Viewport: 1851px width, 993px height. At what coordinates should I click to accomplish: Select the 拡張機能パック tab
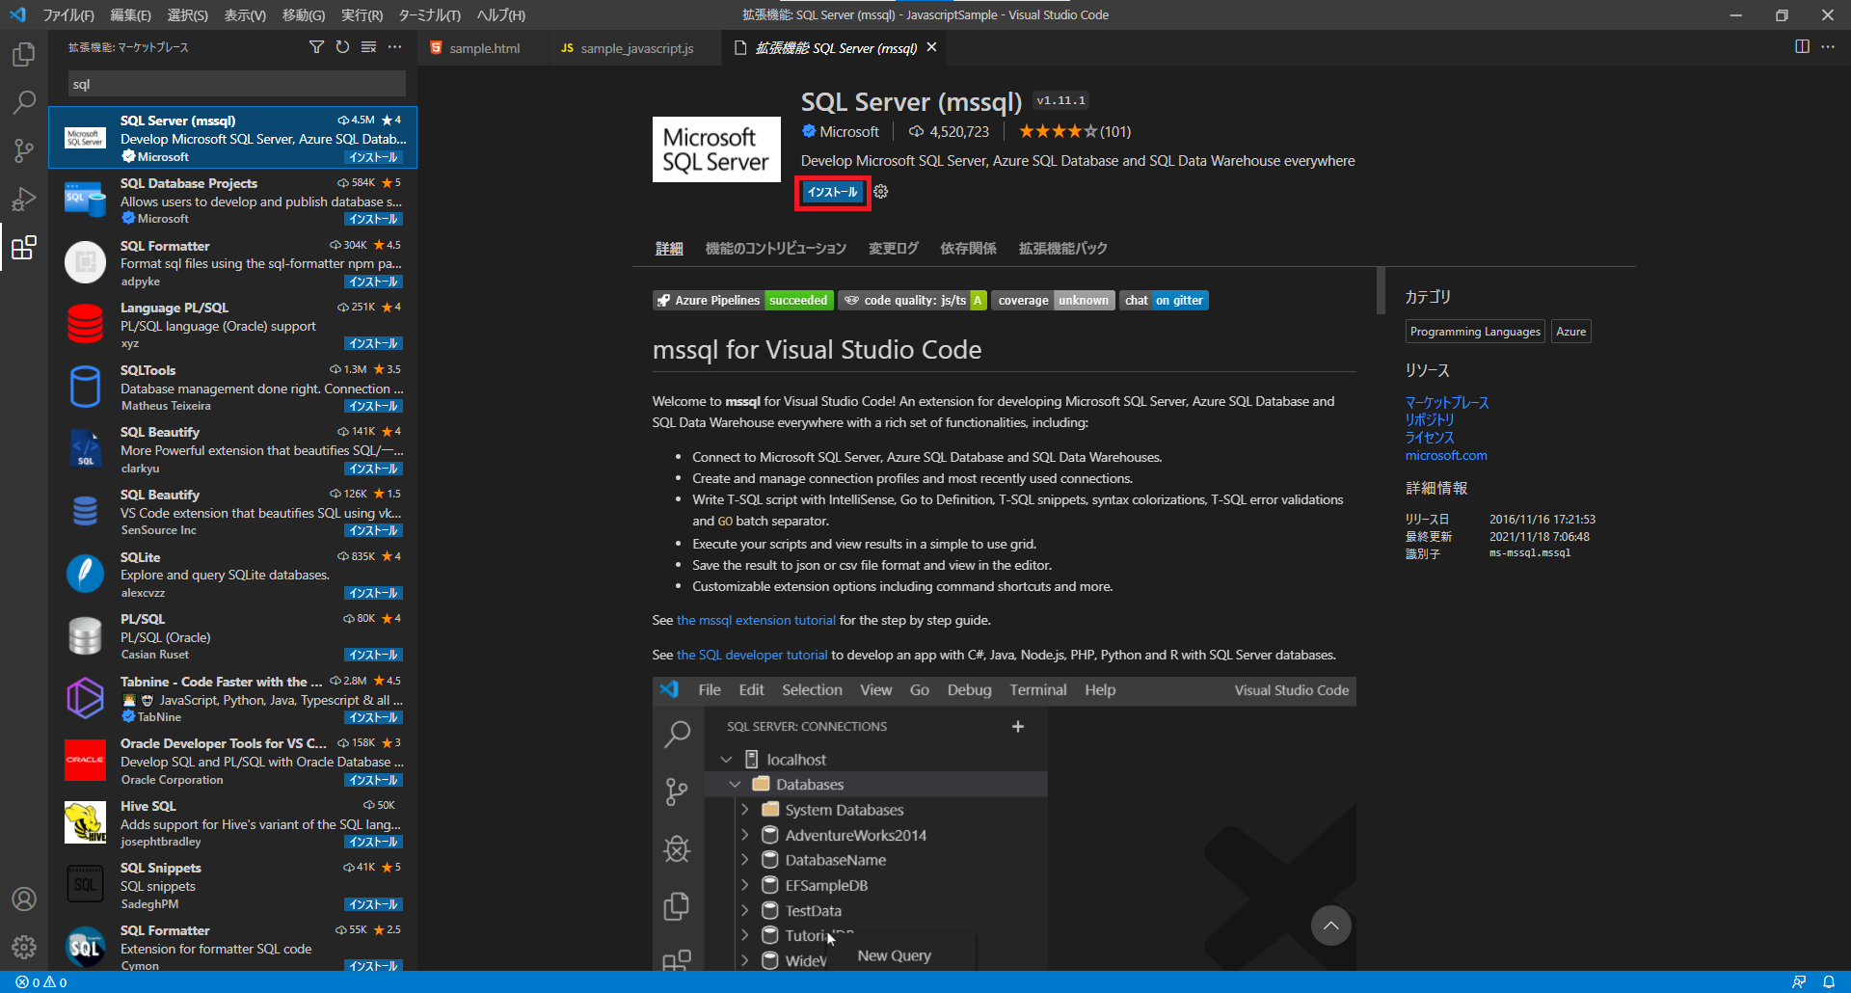[x=1062, y=249]
